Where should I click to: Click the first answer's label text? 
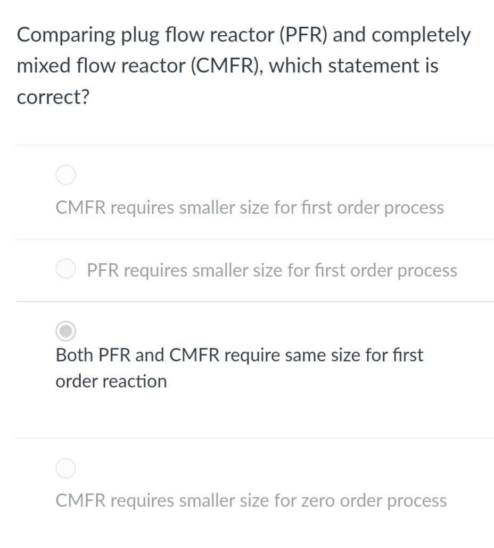coord(249,207)
